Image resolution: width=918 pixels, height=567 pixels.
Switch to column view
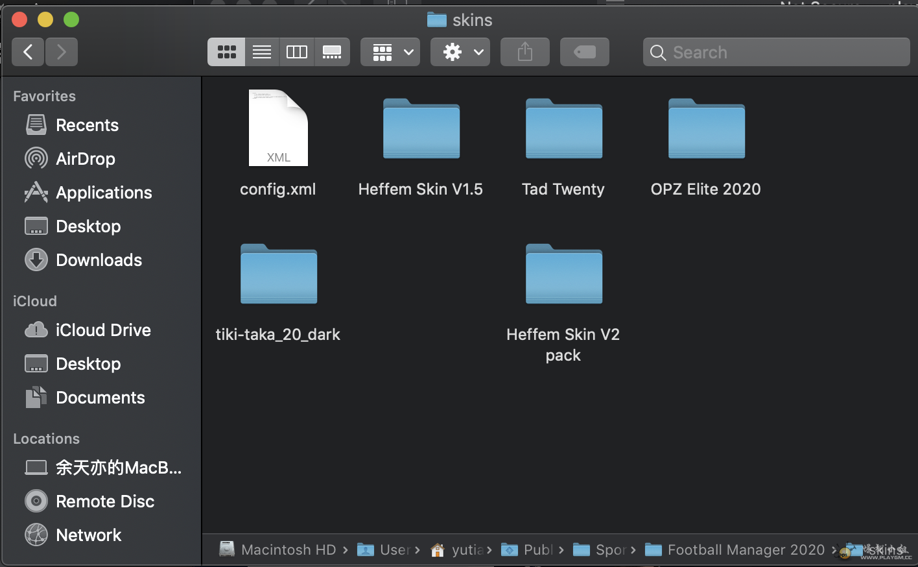coord(297,52)
